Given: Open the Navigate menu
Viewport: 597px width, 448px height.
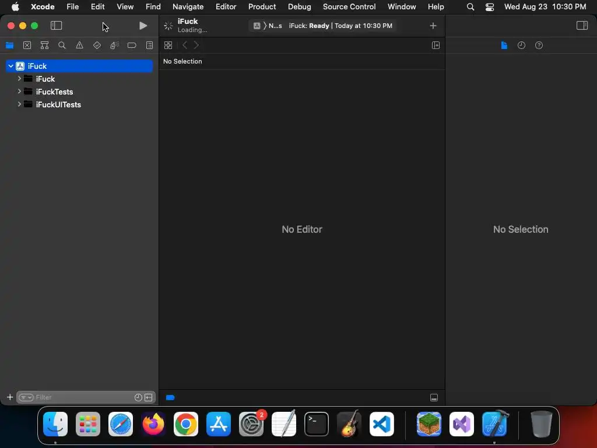Looking at the screenshot, I should [188, 6].
